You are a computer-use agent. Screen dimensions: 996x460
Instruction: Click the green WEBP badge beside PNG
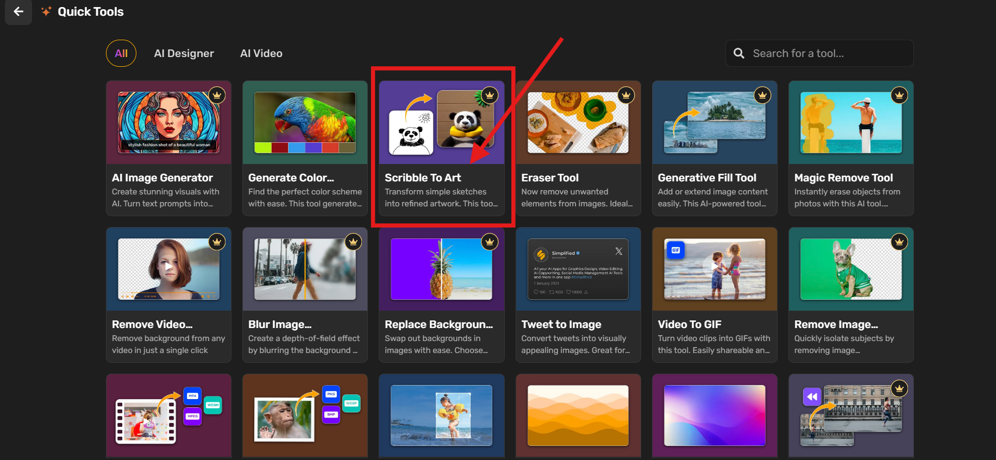(352, 403)
